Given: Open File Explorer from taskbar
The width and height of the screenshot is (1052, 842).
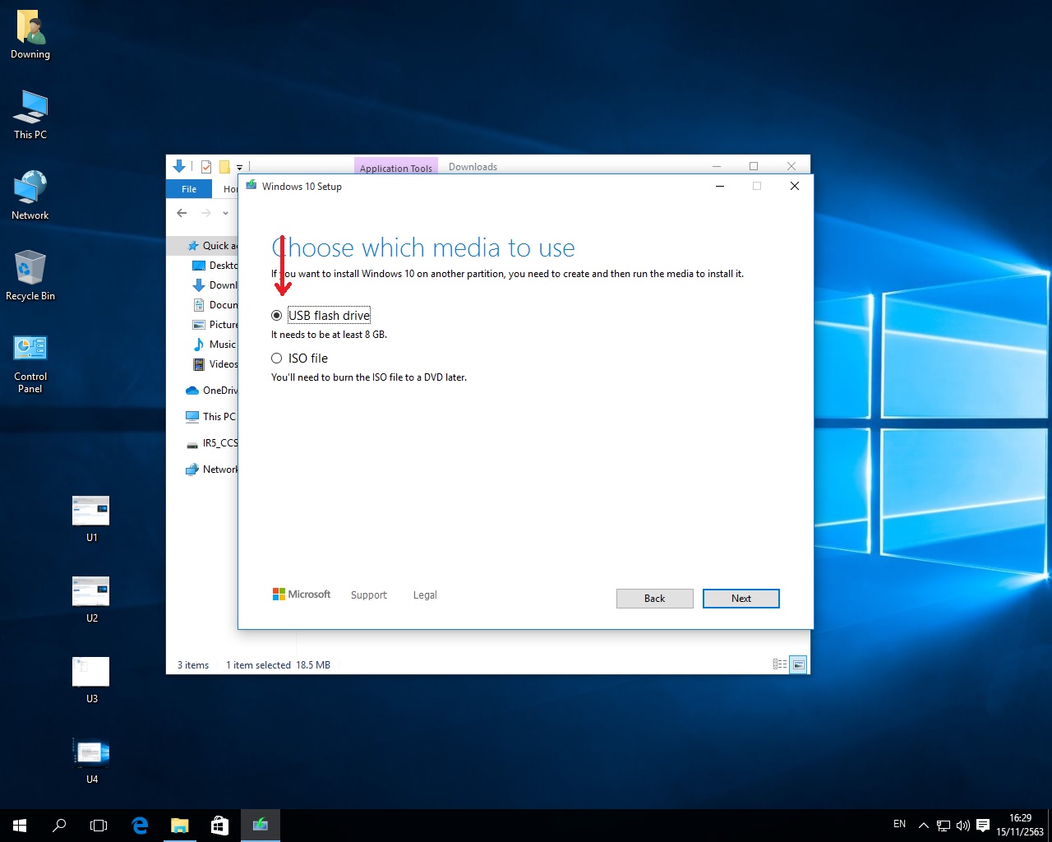Looking at the screenshot, I should tap(179, 826).
